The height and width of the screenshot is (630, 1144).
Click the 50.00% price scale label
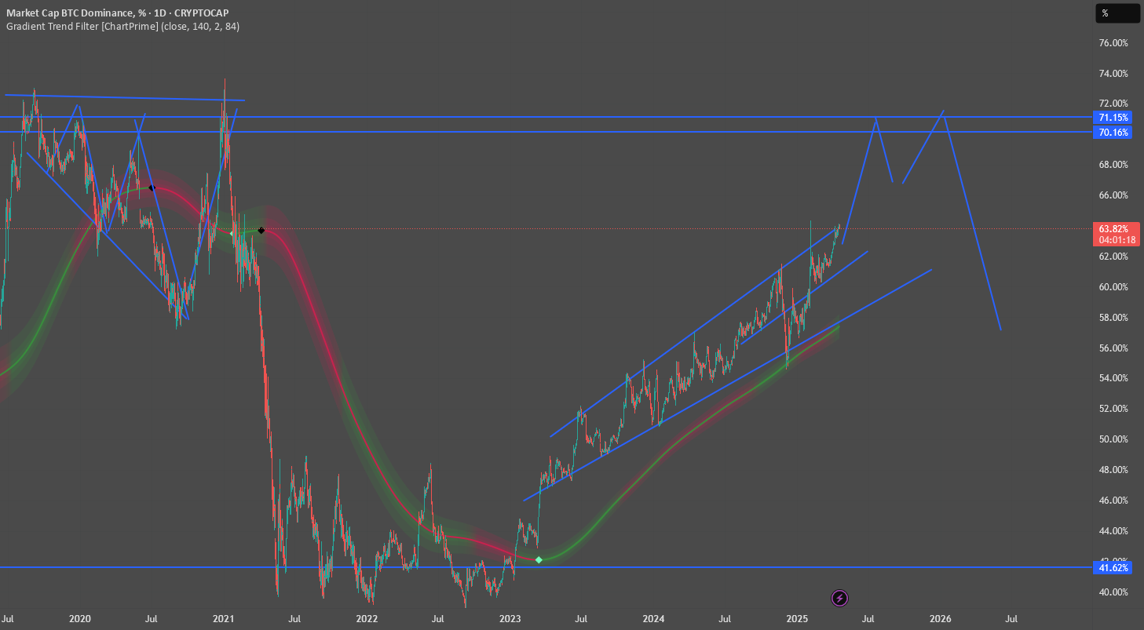pos(1113,439)
